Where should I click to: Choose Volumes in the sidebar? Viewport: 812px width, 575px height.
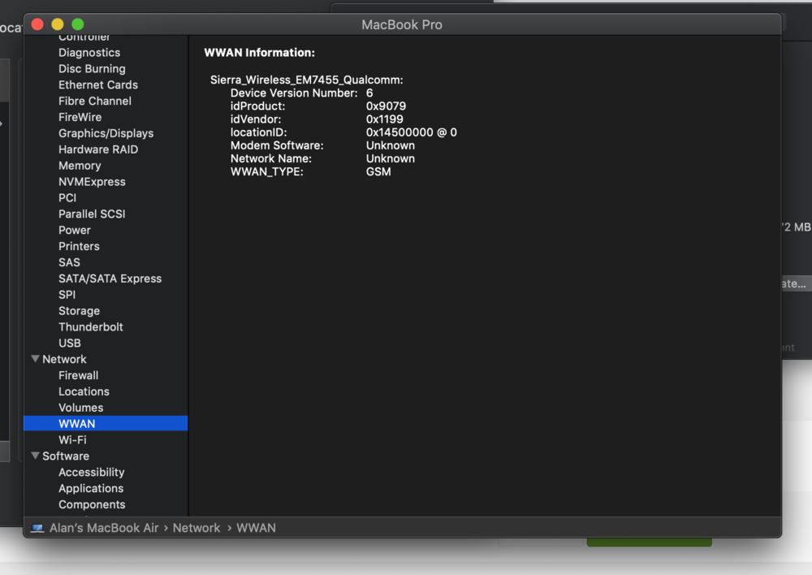[x=80, y=408]
